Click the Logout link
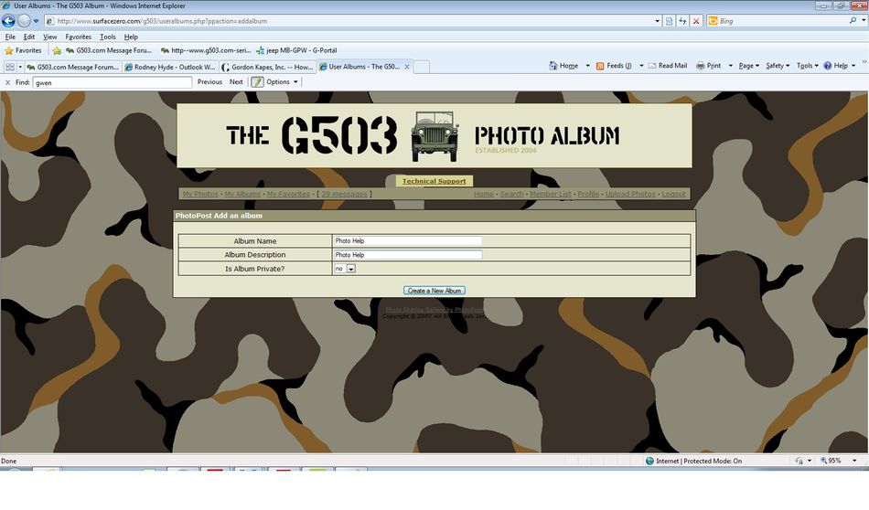Image resolution: width=869 pixels, height=510 pixels. (674, 194)
